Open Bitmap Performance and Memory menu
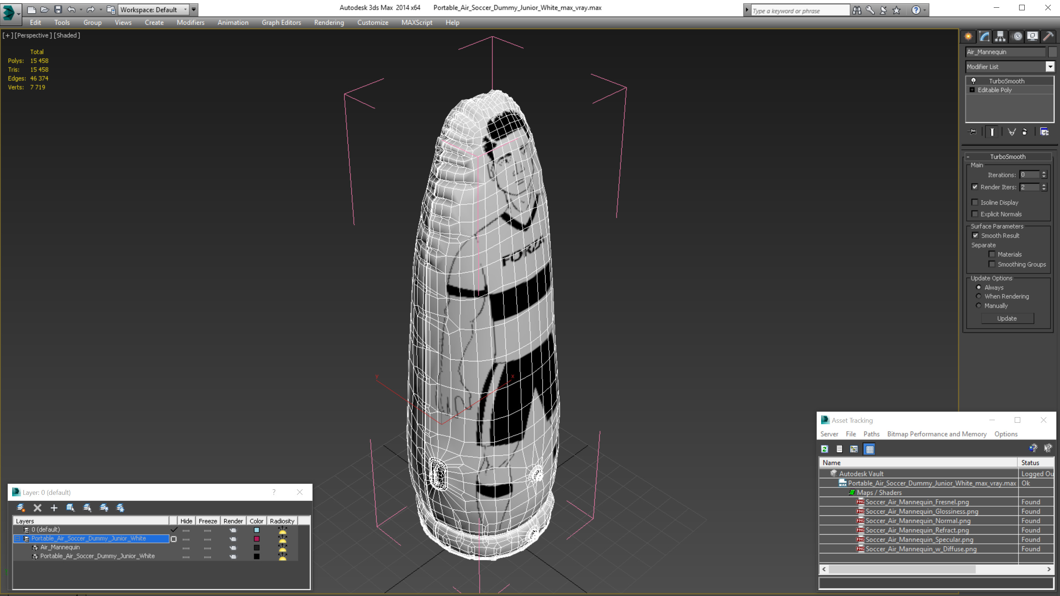 [x=937, y=434]
